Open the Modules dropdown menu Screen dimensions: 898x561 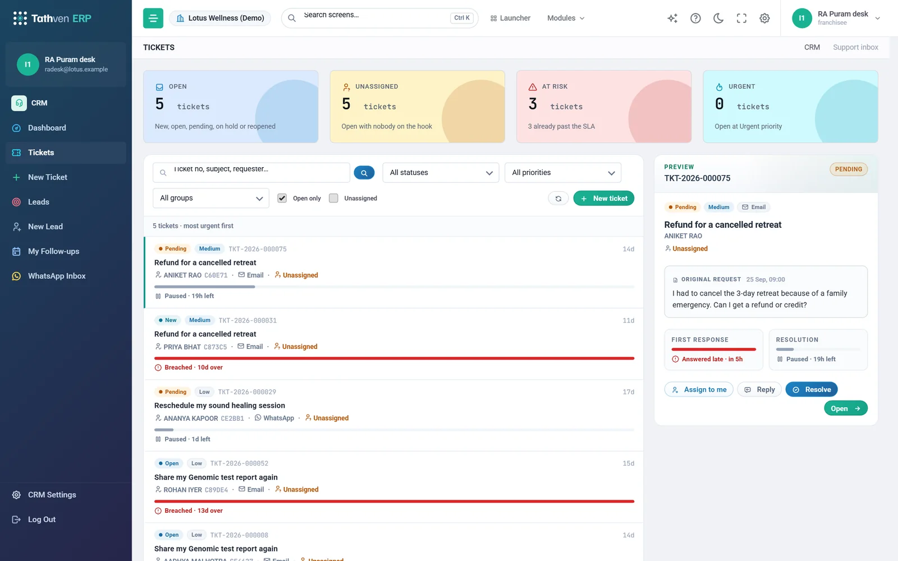pyautogui.click(x=566, y=18)
